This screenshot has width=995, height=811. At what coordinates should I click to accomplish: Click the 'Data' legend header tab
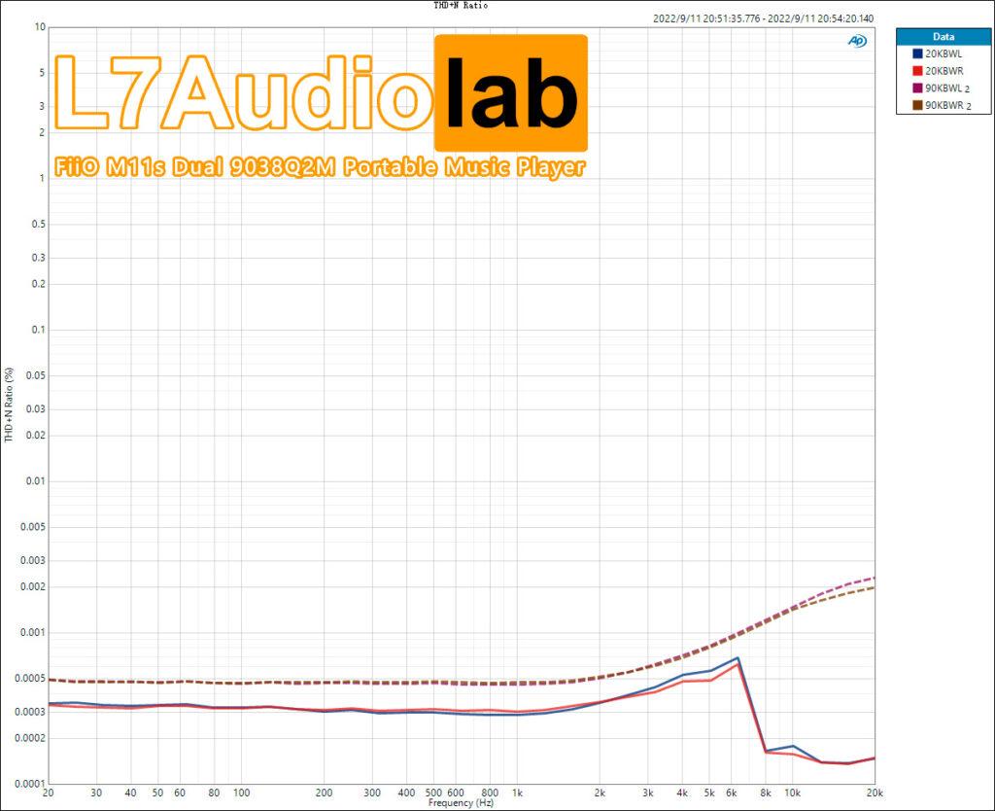point(943,37)
